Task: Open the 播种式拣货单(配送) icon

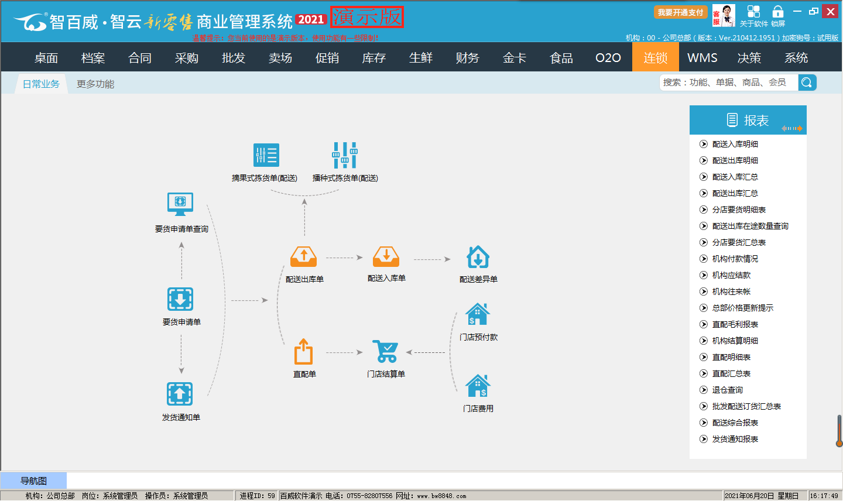Action: (345, 156)
